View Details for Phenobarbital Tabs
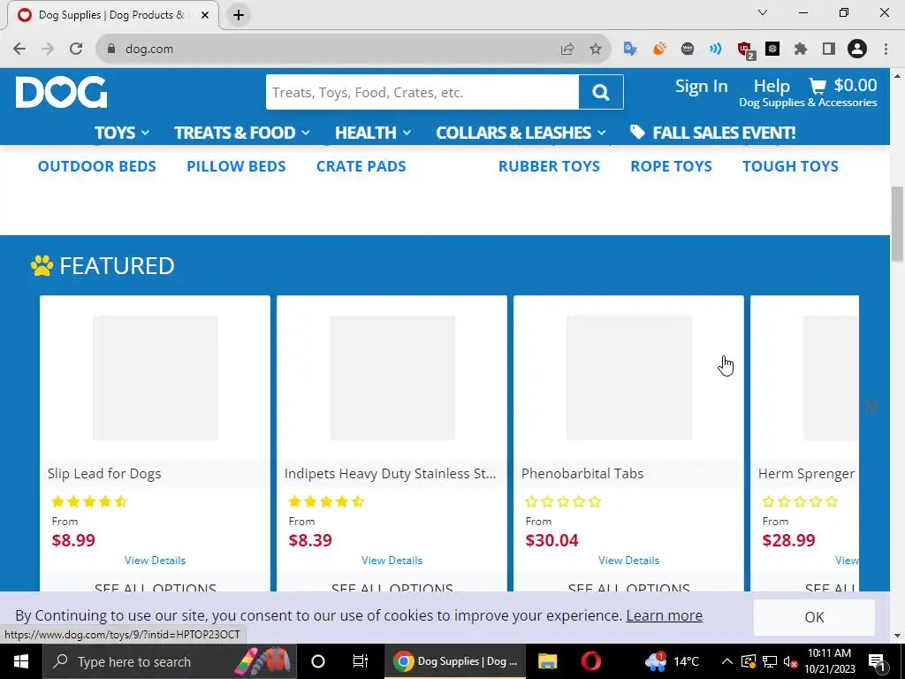 click(628, 560)
